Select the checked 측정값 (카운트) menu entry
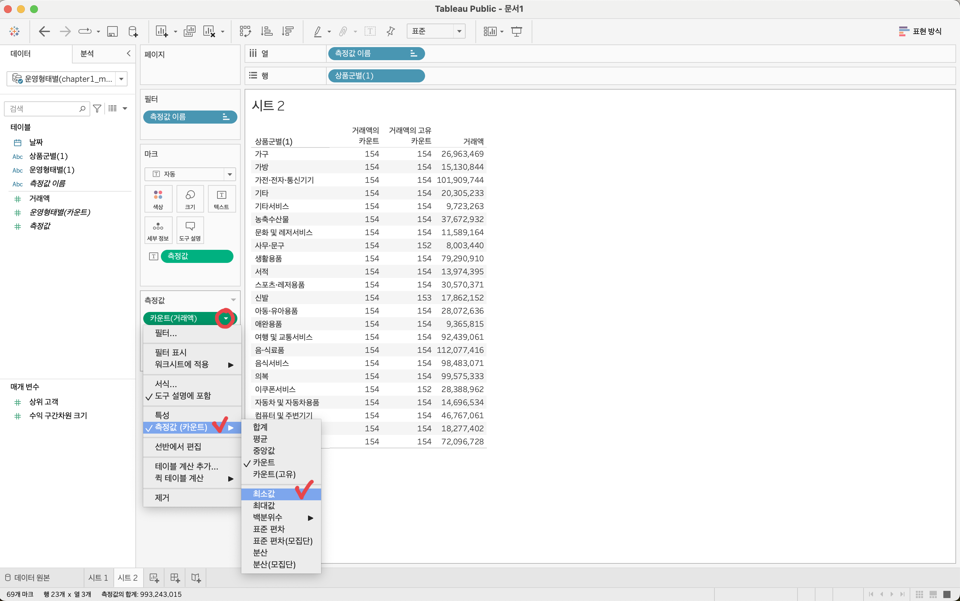 pos(181,427)
